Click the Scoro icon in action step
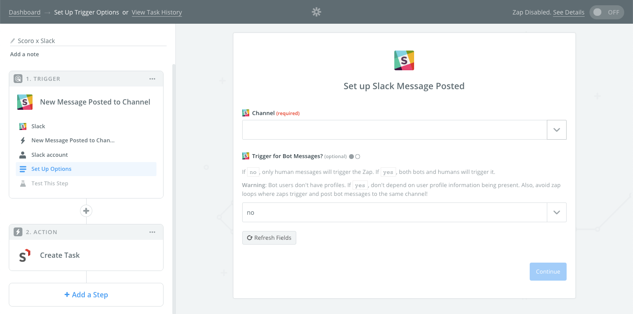 (25, 255)
